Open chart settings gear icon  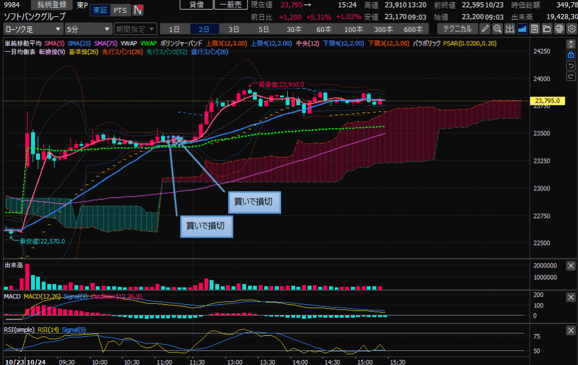(571, 29)
